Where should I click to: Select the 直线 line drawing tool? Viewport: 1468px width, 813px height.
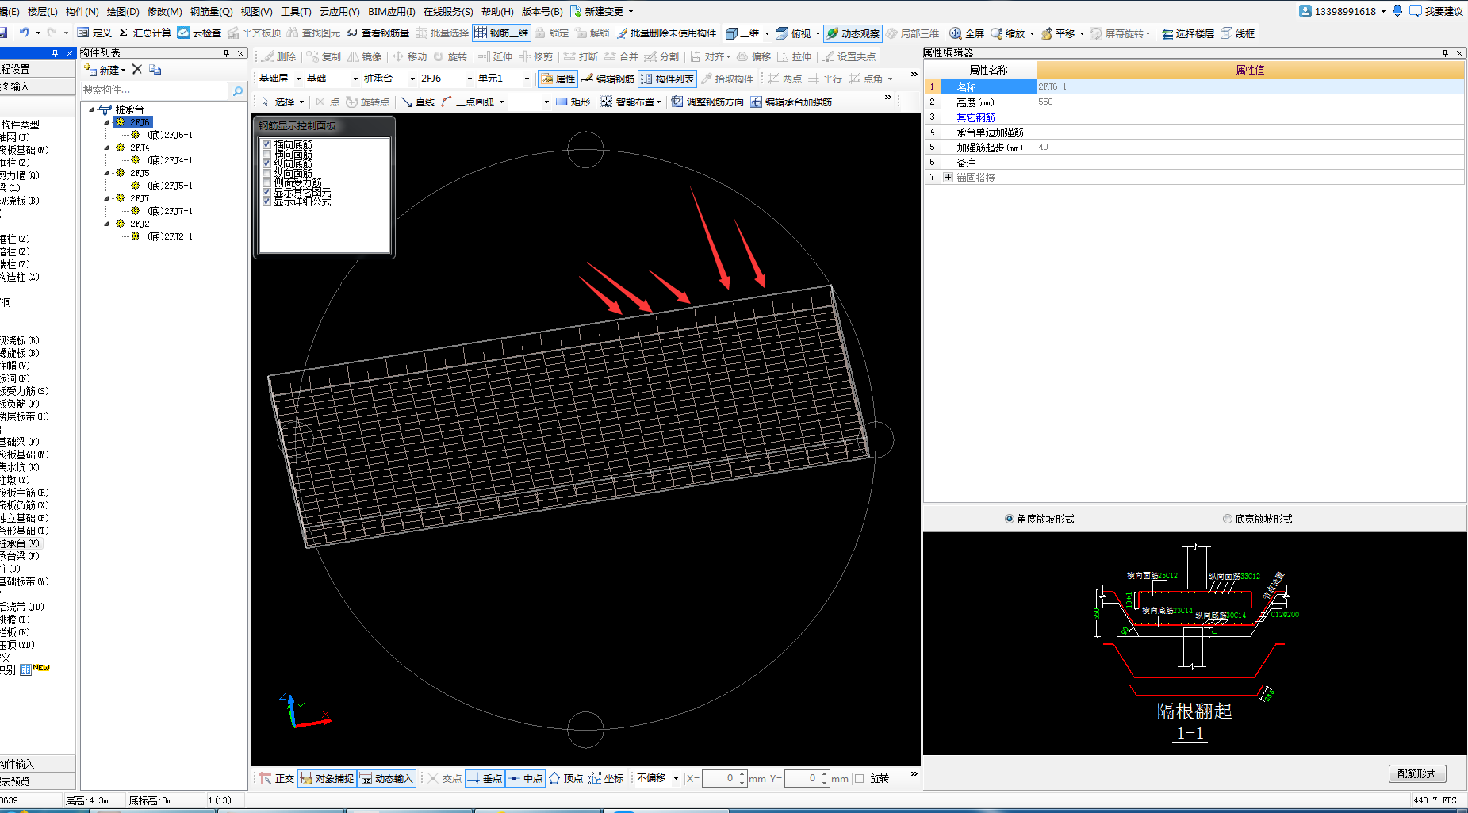pos(418,102)
